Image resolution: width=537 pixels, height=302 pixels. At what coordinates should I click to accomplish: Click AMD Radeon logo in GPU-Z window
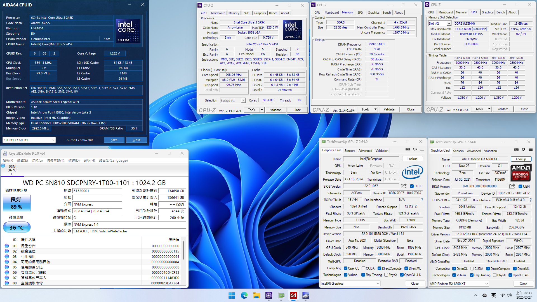[521, 173]
